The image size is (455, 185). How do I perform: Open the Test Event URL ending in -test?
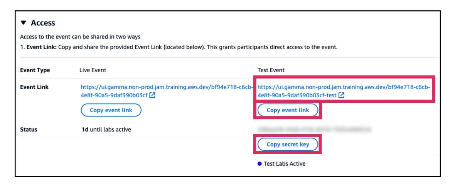pyautogui.click(x=343, y=87)
